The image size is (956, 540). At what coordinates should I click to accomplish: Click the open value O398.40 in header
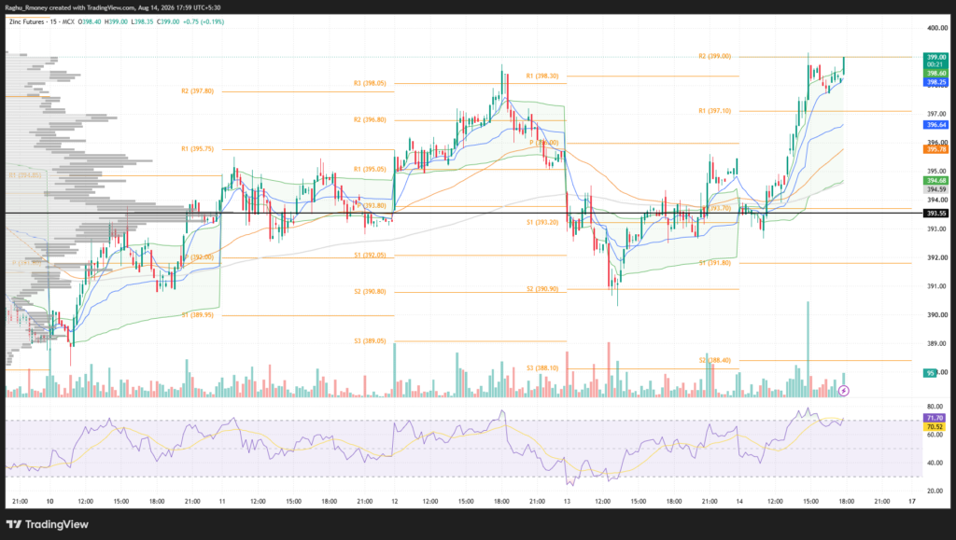pyautogui.click(x=91, y=21)
